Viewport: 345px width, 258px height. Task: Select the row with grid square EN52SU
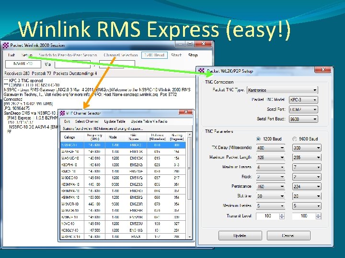(123, 224)
